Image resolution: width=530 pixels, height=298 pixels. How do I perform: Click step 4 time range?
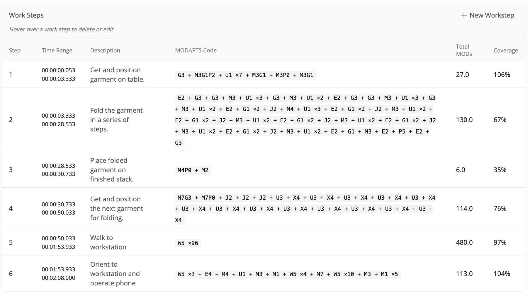point(58,208)
